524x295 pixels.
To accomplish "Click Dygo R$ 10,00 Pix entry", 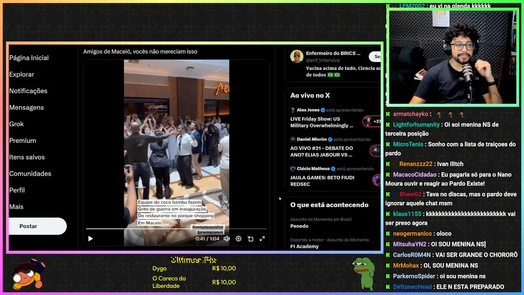I will click(194, 268).
